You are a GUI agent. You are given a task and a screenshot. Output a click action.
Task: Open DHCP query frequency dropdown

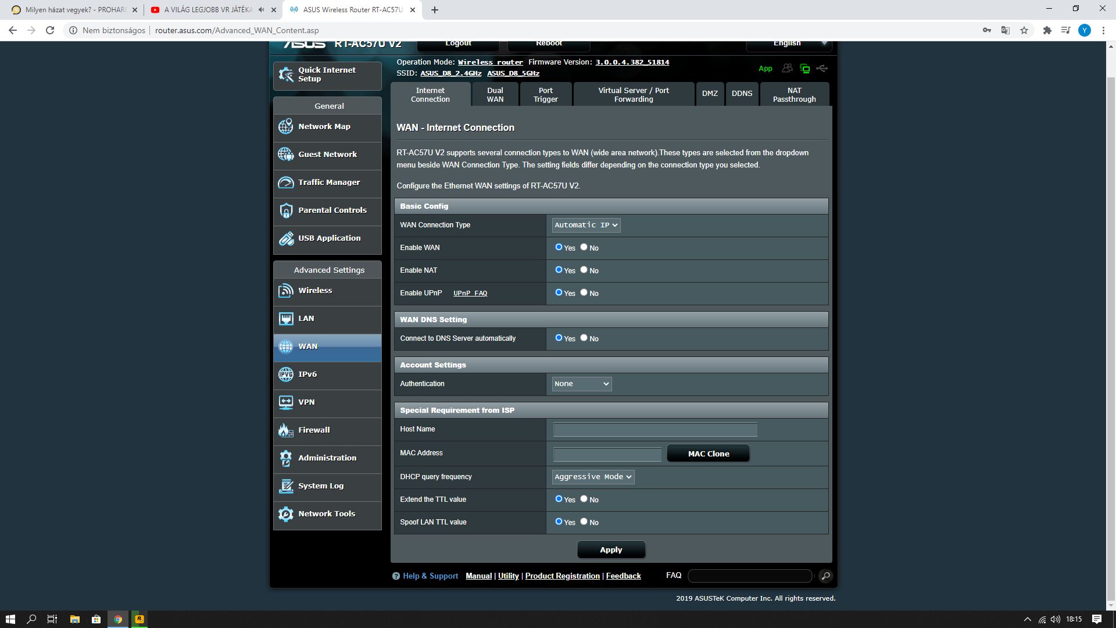pyautogui.click(x=593, y=477)
